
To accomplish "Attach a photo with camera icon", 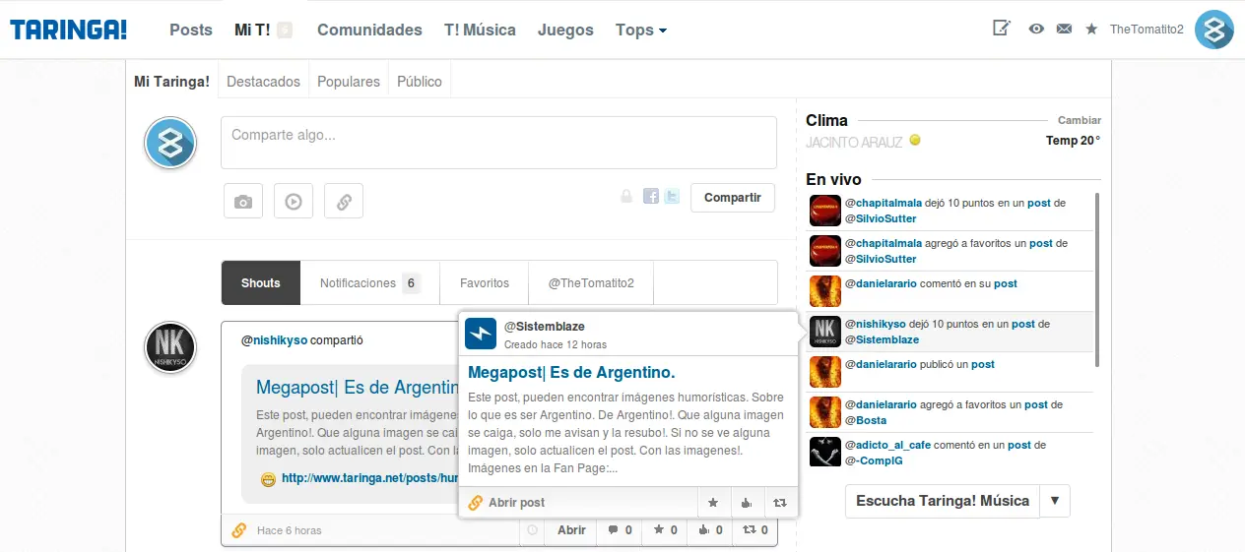I will tap(242, 201).
